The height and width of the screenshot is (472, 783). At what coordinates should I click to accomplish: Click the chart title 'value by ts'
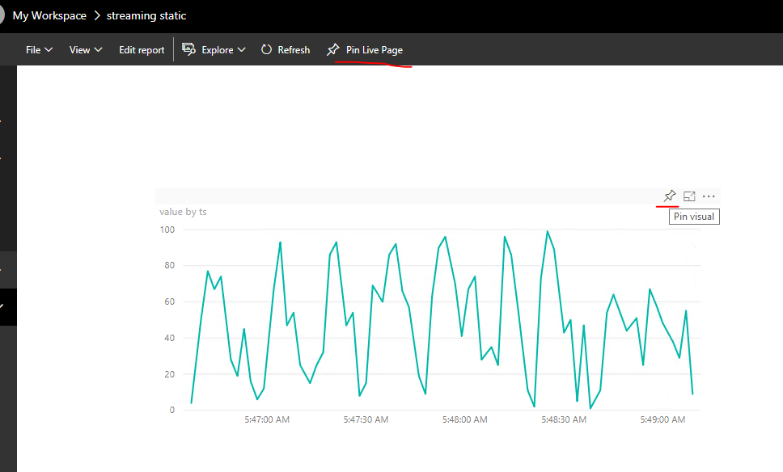click(x=183, y=212)
